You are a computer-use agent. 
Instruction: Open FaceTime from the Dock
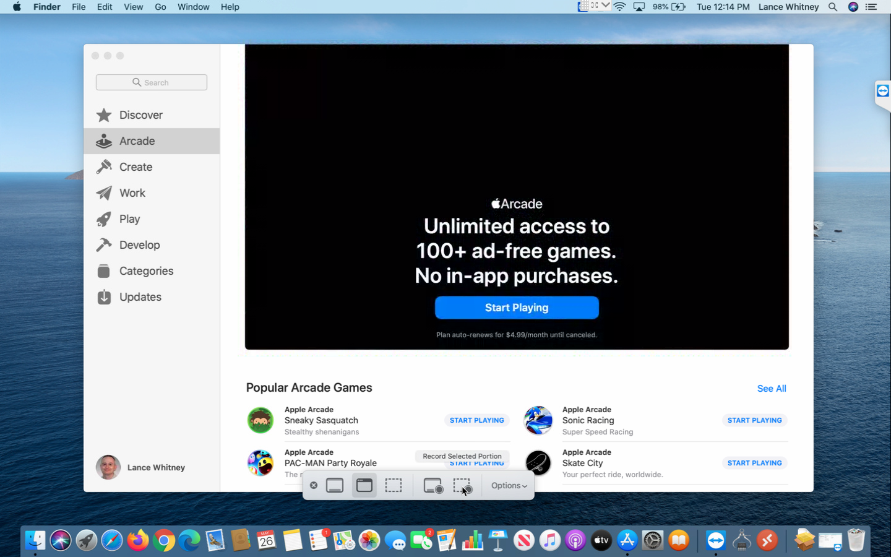pyautogui.click(x=421, y=540)
